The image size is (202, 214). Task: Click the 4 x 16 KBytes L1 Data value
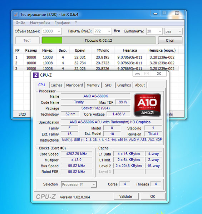[x=129, y=154]
